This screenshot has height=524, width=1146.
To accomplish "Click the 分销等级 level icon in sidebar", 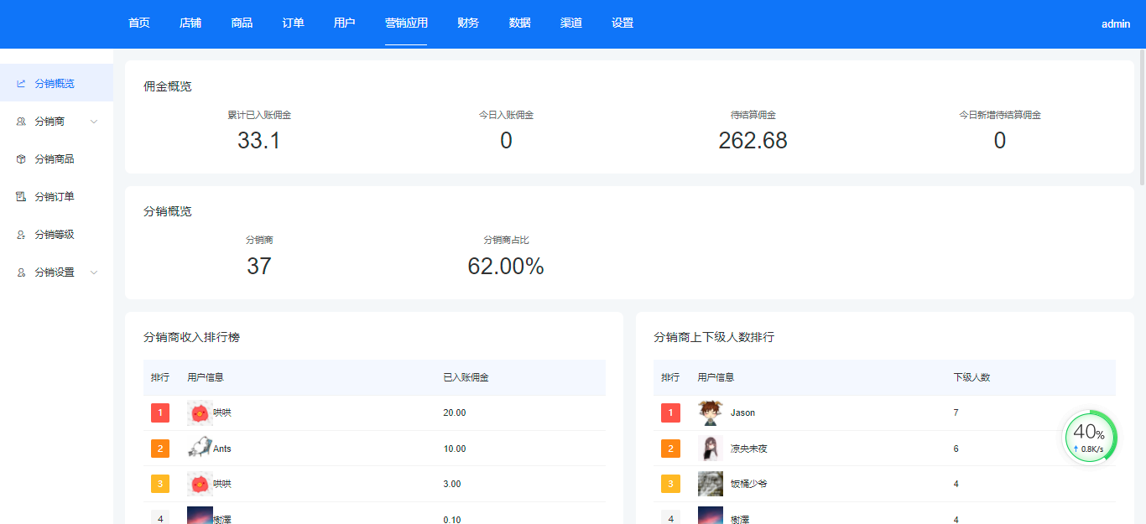I will [x=21, y=235].
